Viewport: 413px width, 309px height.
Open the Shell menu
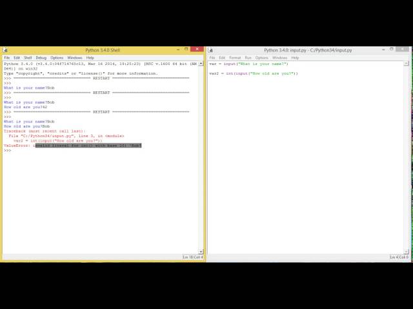pyautogui.click(x=28, y=58)
